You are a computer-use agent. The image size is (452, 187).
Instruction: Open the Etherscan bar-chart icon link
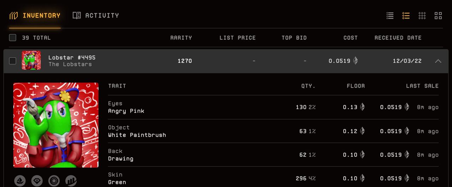[x=71, y=181]
